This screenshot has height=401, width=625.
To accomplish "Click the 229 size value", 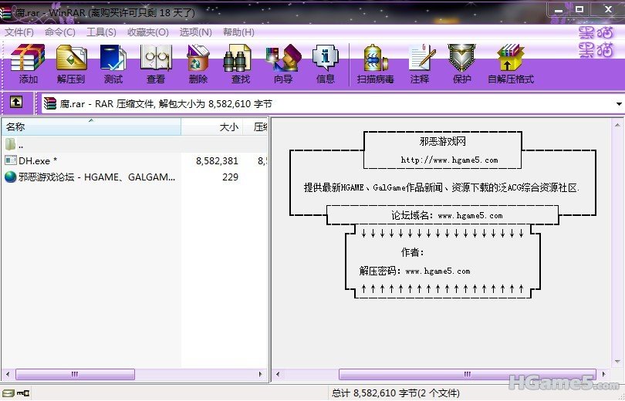I will (230, 177).
